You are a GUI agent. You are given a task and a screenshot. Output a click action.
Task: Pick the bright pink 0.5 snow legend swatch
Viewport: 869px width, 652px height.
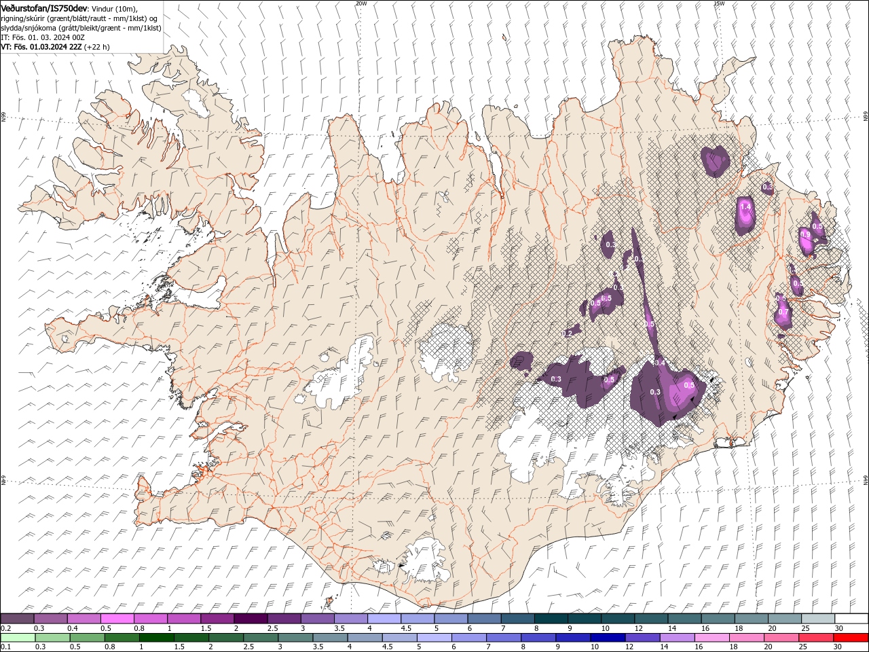117,619
